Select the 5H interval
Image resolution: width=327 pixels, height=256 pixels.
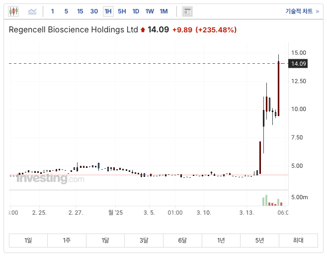point(122,11)
